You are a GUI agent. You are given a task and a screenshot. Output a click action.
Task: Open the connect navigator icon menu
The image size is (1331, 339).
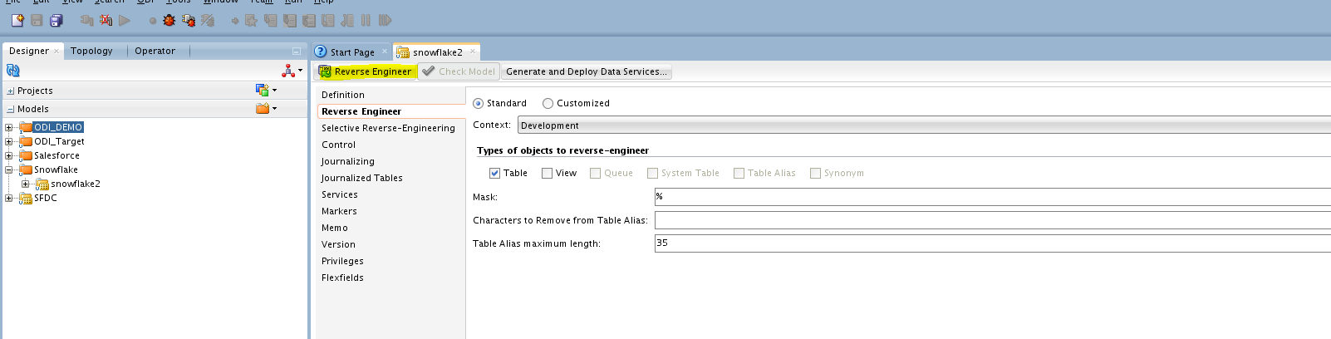point(291,71)
